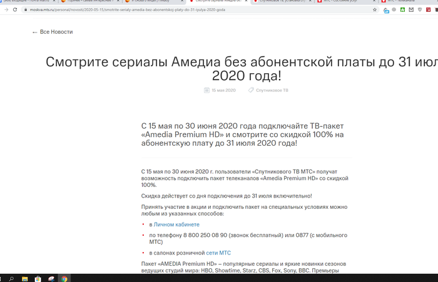
Task: Switch to the Горячее tab
Action: coord(90,1)
